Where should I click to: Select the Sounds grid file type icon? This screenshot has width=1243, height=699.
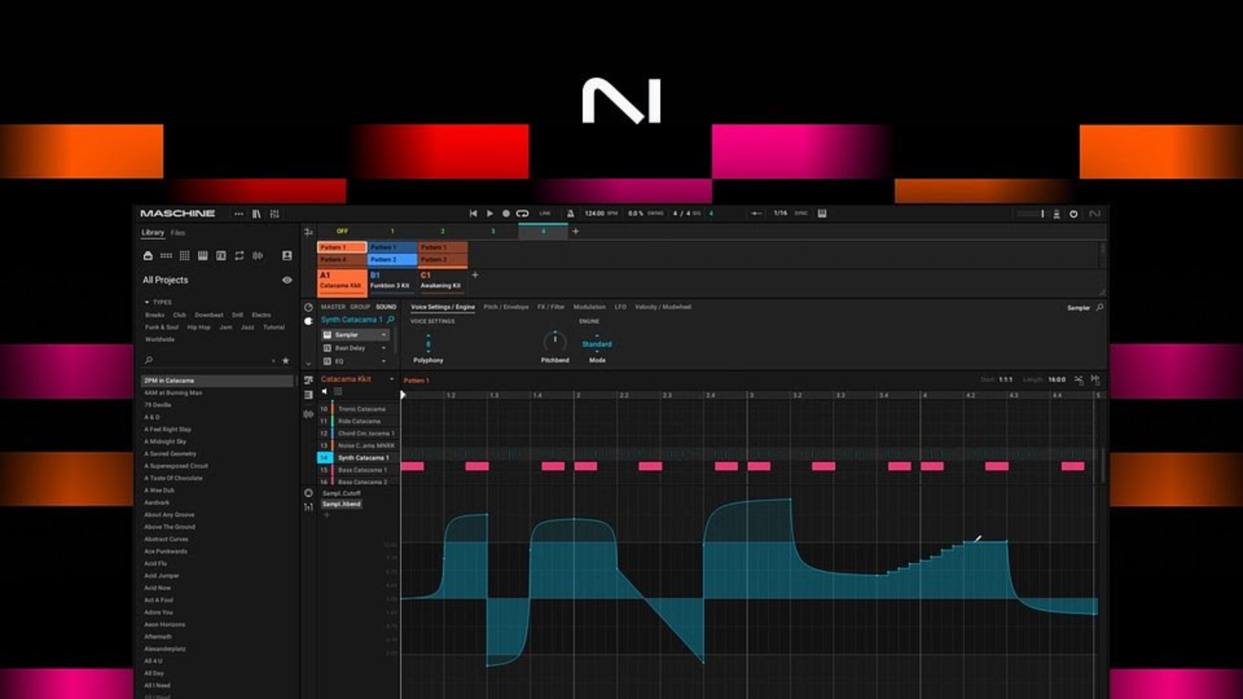(x=185, y=256)
